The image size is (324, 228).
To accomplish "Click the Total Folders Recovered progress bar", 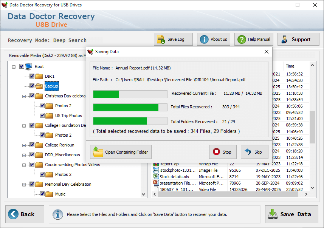I will coord(130,121).
